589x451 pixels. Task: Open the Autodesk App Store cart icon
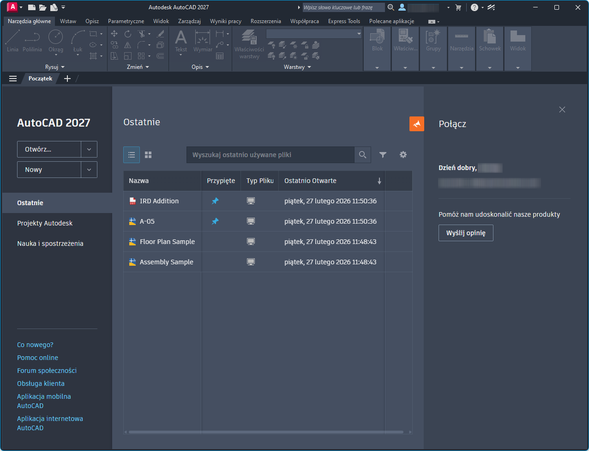point(458,7)
